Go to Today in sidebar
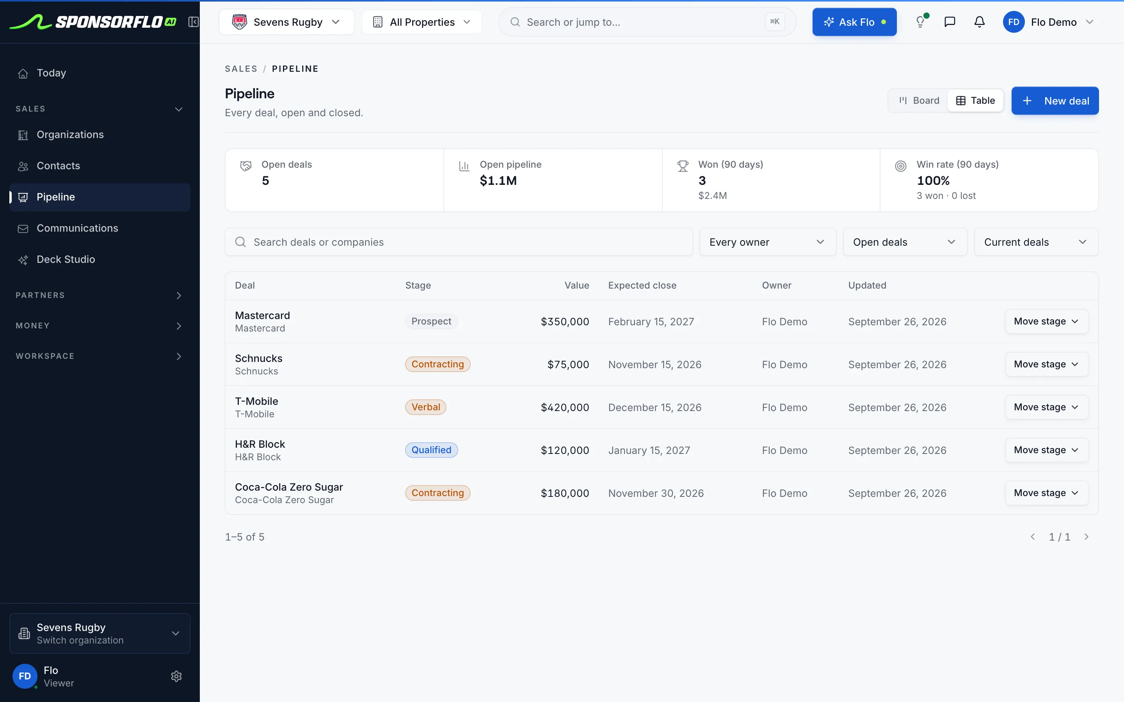The height and width of the screenshot is (702, 1124). click(100, 73)
